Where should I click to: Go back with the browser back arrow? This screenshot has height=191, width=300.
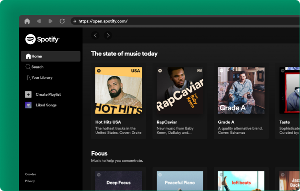[x=39, y=21]
